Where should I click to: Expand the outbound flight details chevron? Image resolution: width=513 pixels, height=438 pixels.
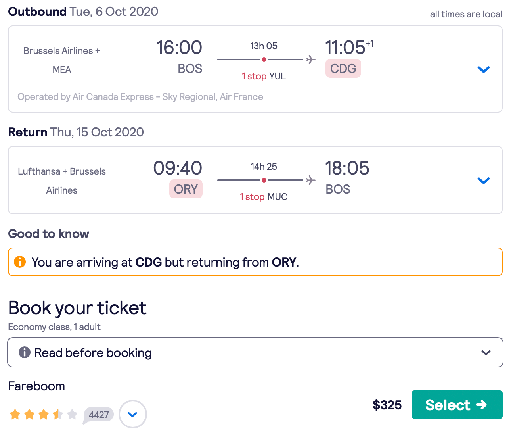point(484,70)
